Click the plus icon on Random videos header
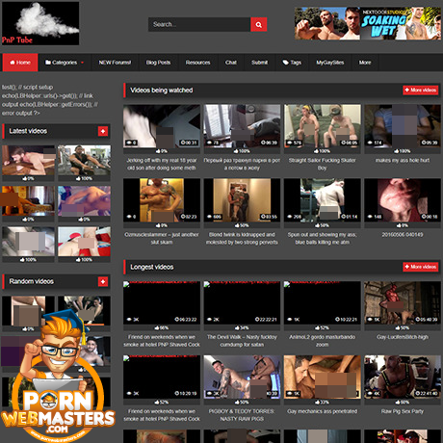This screenshot has height=443, width=443. [103, 281]
